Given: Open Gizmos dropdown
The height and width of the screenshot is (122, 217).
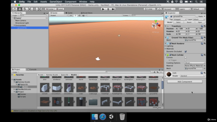Looking at the screenshot, I should pyautogui.click(x=126, y=15).
